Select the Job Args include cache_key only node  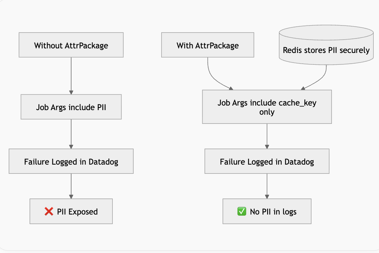(x=267, y=107)
